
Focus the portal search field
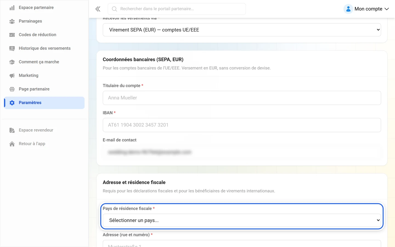pos(177,9)
